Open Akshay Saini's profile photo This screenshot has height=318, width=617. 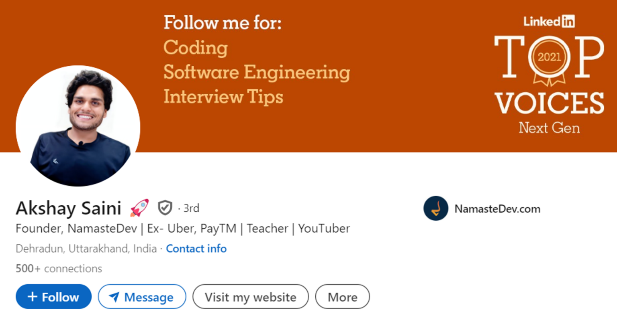[78, 126]
